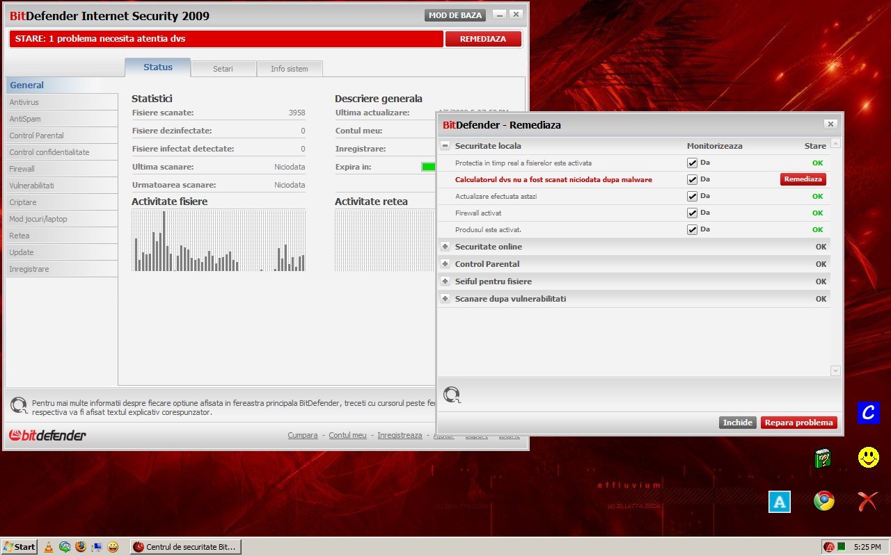Click scrollbar down arrow in Remediaza dialog

click(836, 371)
